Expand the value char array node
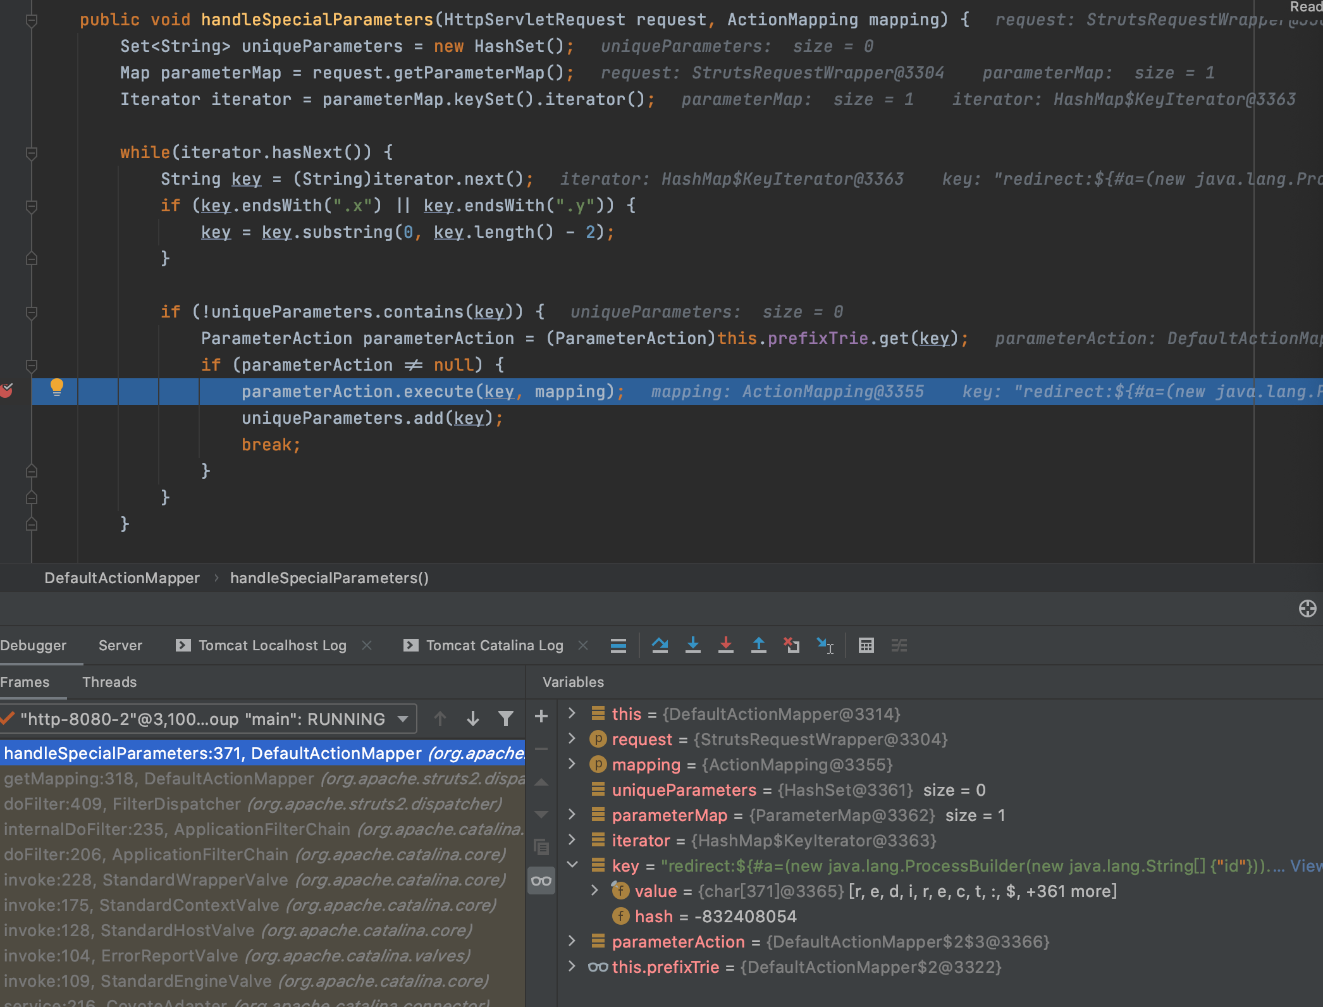Image resolution: width=1323 pixels, height=1007 pixels. pyautogui.click(x=594, y=891)
